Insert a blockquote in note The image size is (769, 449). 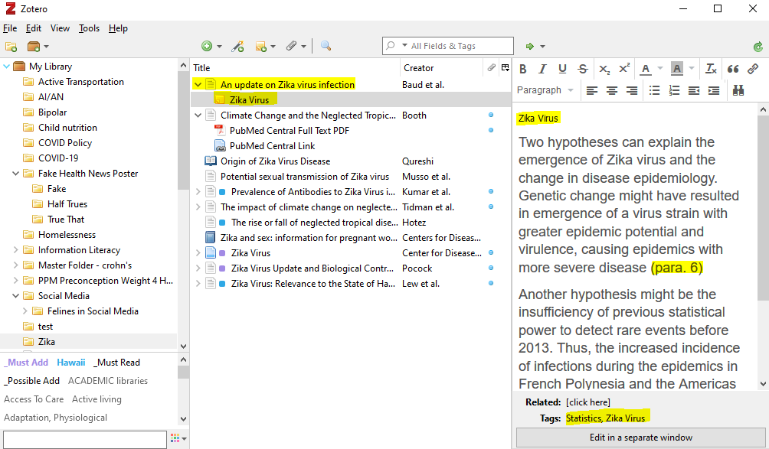click(733, 69)
